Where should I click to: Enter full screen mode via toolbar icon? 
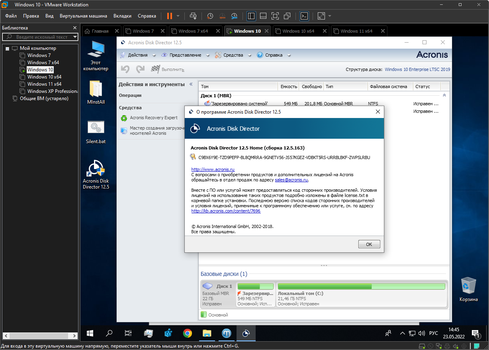[x=275, y=16]
